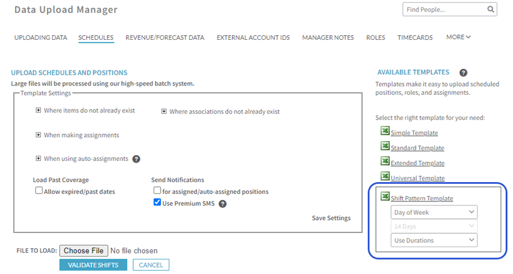Screen dimensions: 513x274
Task: Switch to Uploading Data tab
Action: (40, 37)
